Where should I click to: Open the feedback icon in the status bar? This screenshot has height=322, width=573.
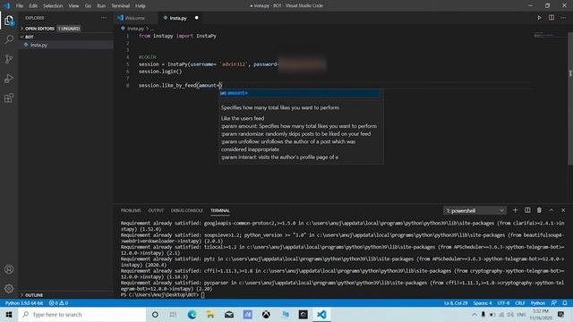point(554,303)
